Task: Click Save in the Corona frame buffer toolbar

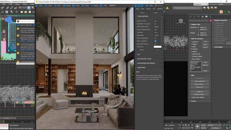Action: [x=39, y=5]
